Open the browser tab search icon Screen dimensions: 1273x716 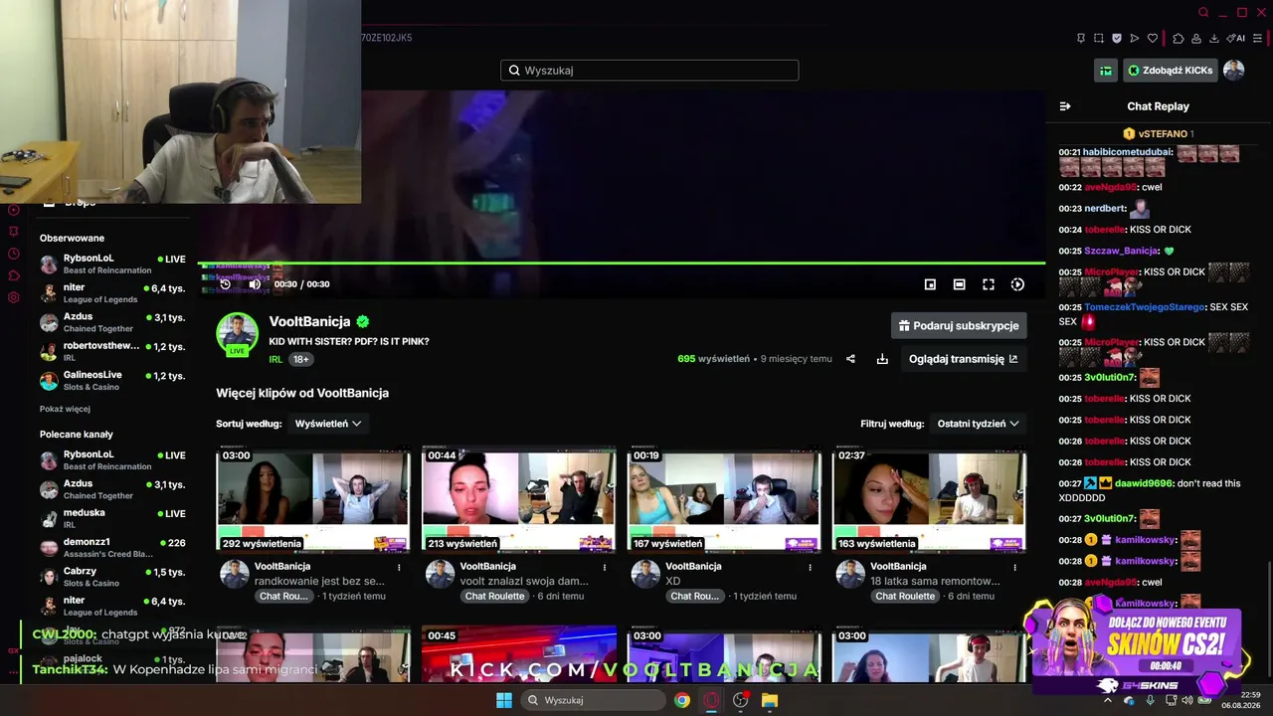click(x=1203, y=13)
